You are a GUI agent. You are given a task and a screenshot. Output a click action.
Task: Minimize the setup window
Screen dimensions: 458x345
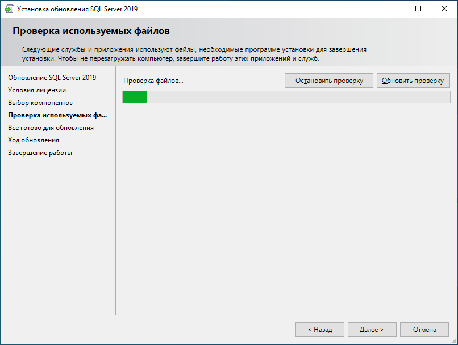[x=393, y=9]
